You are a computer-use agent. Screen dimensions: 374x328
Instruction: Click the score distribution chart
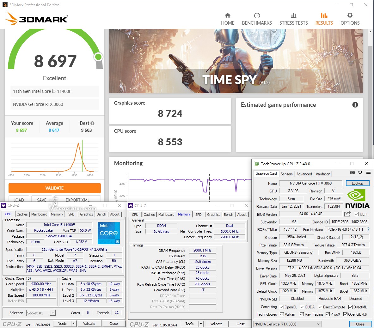pyautogui.click(x=54, y=158)
